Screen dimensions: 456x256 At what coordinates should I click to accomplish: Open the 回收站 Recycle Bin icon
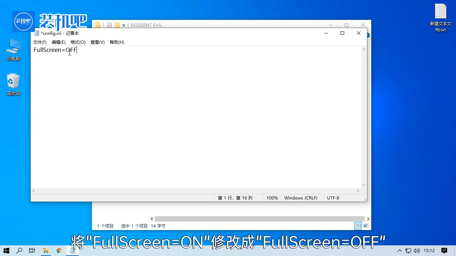(x=13, y=84)
